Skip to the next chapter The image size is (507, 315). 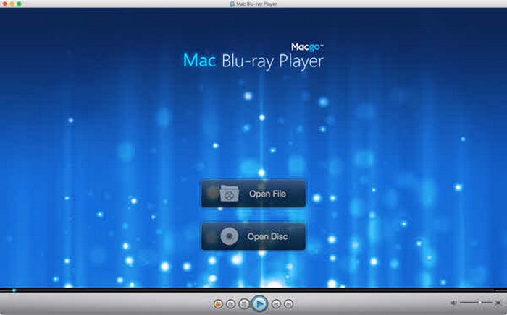tap(288, 304)
